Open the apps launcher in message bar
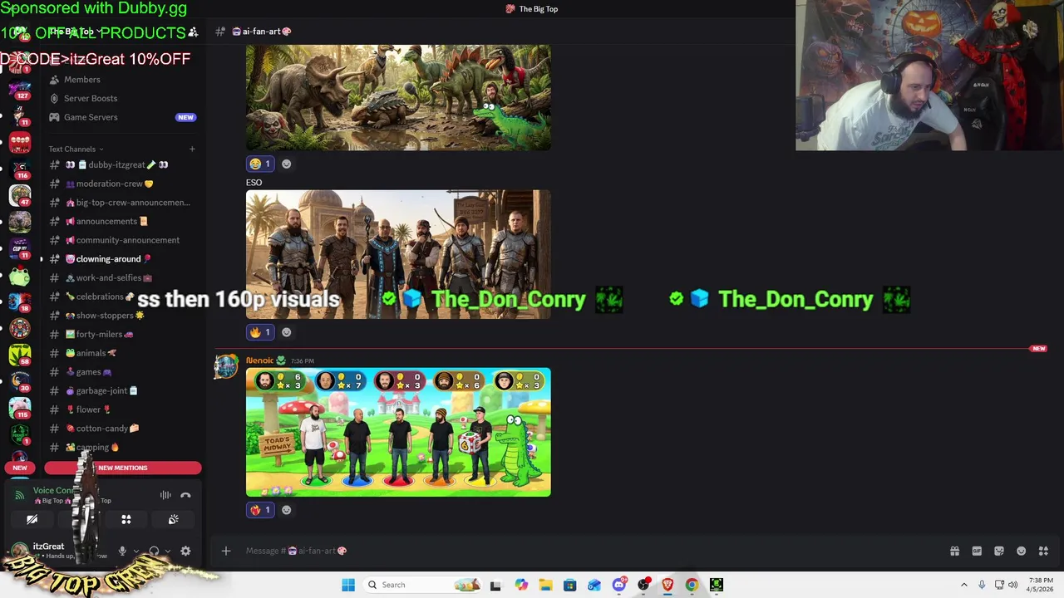The image size is (1064, 598). [1043, 551]
